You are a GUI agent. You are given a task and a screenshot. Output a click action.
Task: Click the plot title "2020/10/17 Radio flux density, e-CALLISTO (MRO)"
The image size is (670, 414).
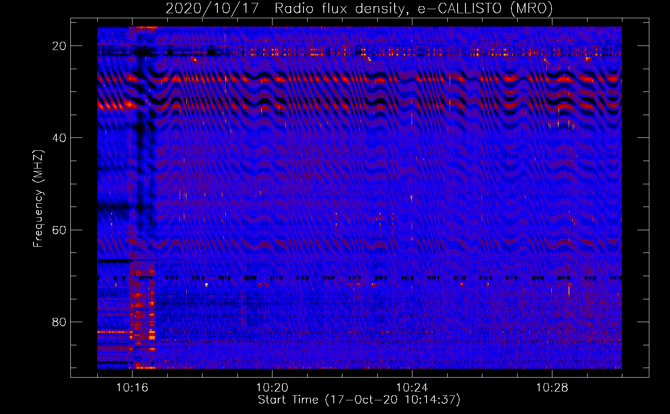[359, 8]
